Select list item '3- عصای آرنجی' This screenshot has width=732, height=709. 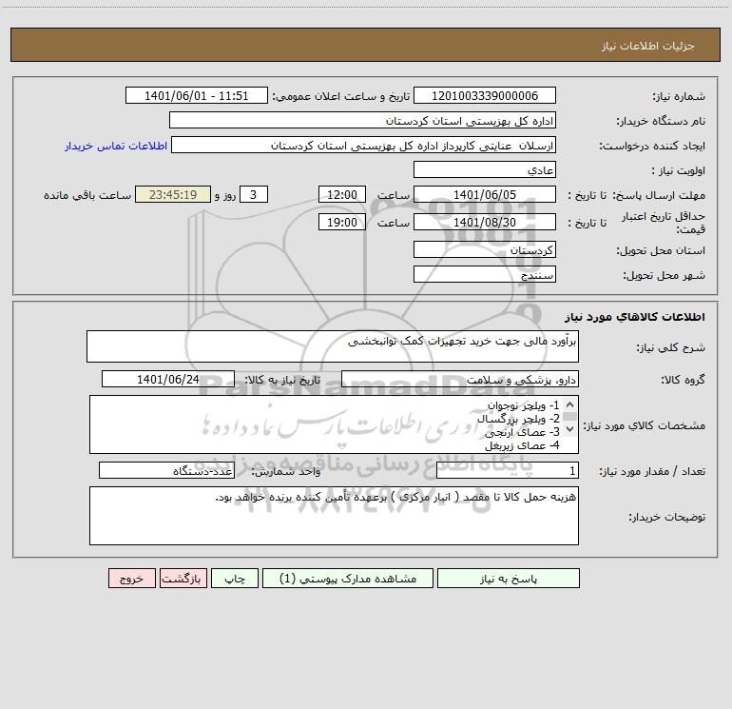point(522,432)
